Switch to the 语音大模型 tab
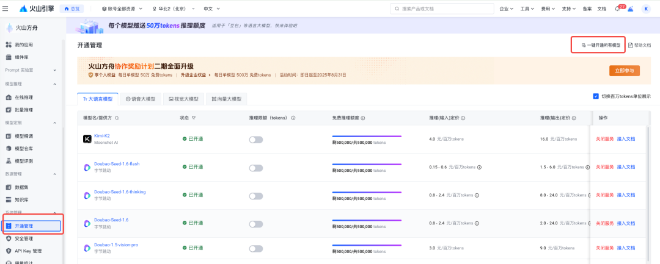660x264 pixels. tap(141, 99)
